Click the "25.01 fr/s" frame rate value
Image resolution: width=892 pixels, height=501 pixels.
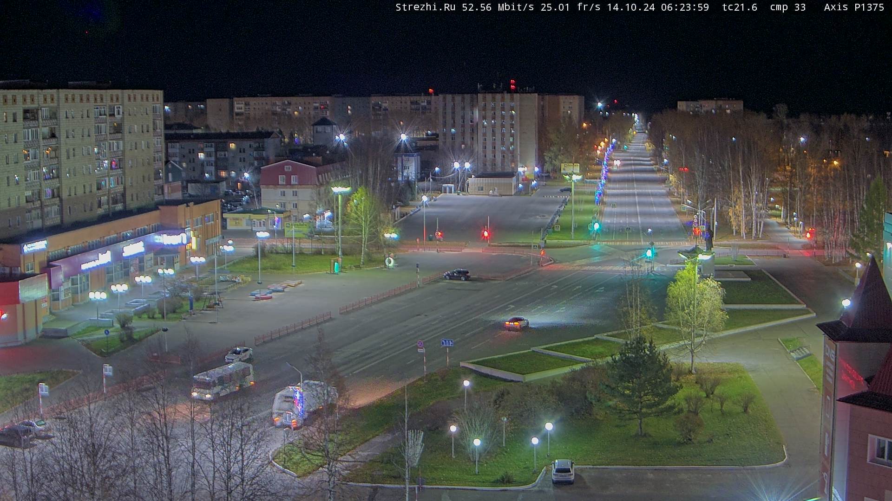(x=571, y=7)
